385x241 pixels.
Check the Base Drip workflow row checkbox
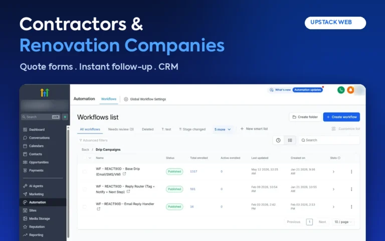85,172
